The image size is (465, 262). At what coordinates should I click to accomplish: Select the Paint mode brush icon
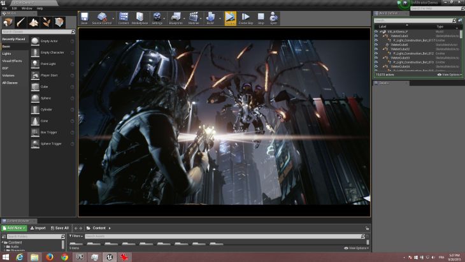tap(21, 22)
